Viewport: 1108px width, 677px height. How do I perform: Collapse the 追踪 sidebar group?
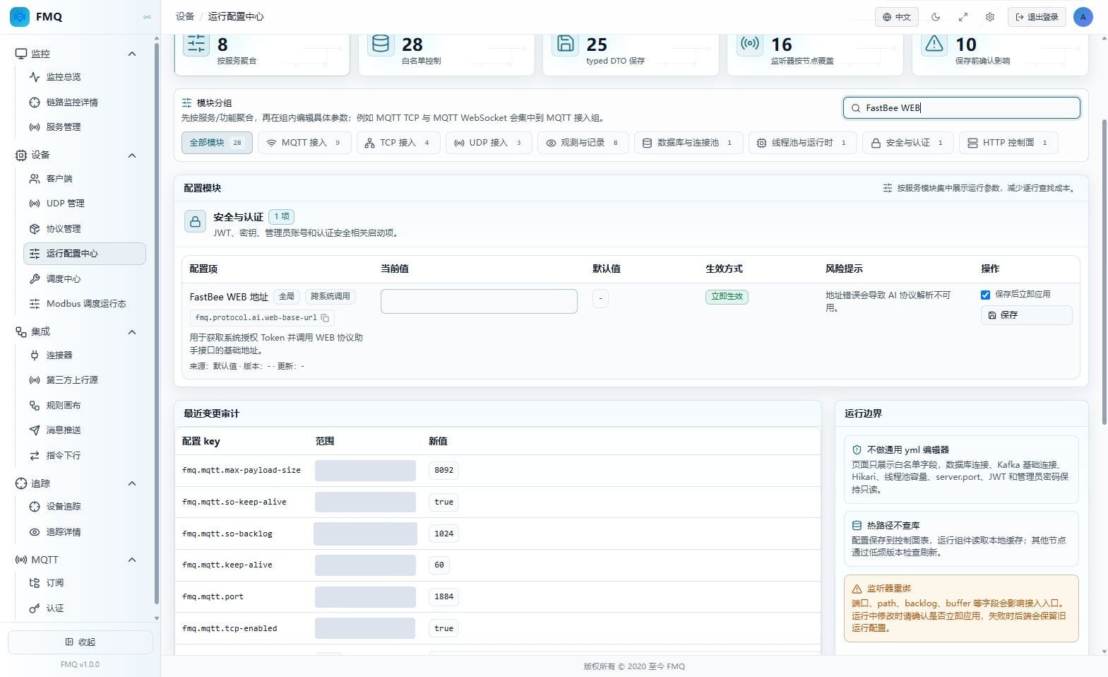(131, 484)
